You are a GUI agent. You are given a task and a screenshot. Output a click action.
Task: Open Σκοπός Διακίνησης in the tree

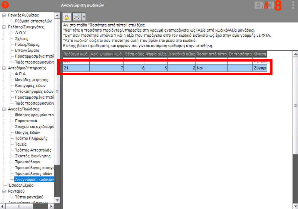click(x=33, y=156)
